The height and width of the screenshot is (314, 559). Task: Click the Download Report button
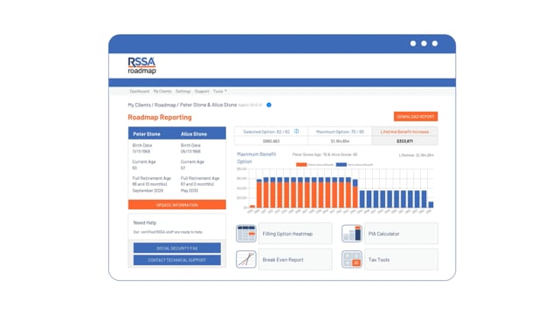pos(416,117)
